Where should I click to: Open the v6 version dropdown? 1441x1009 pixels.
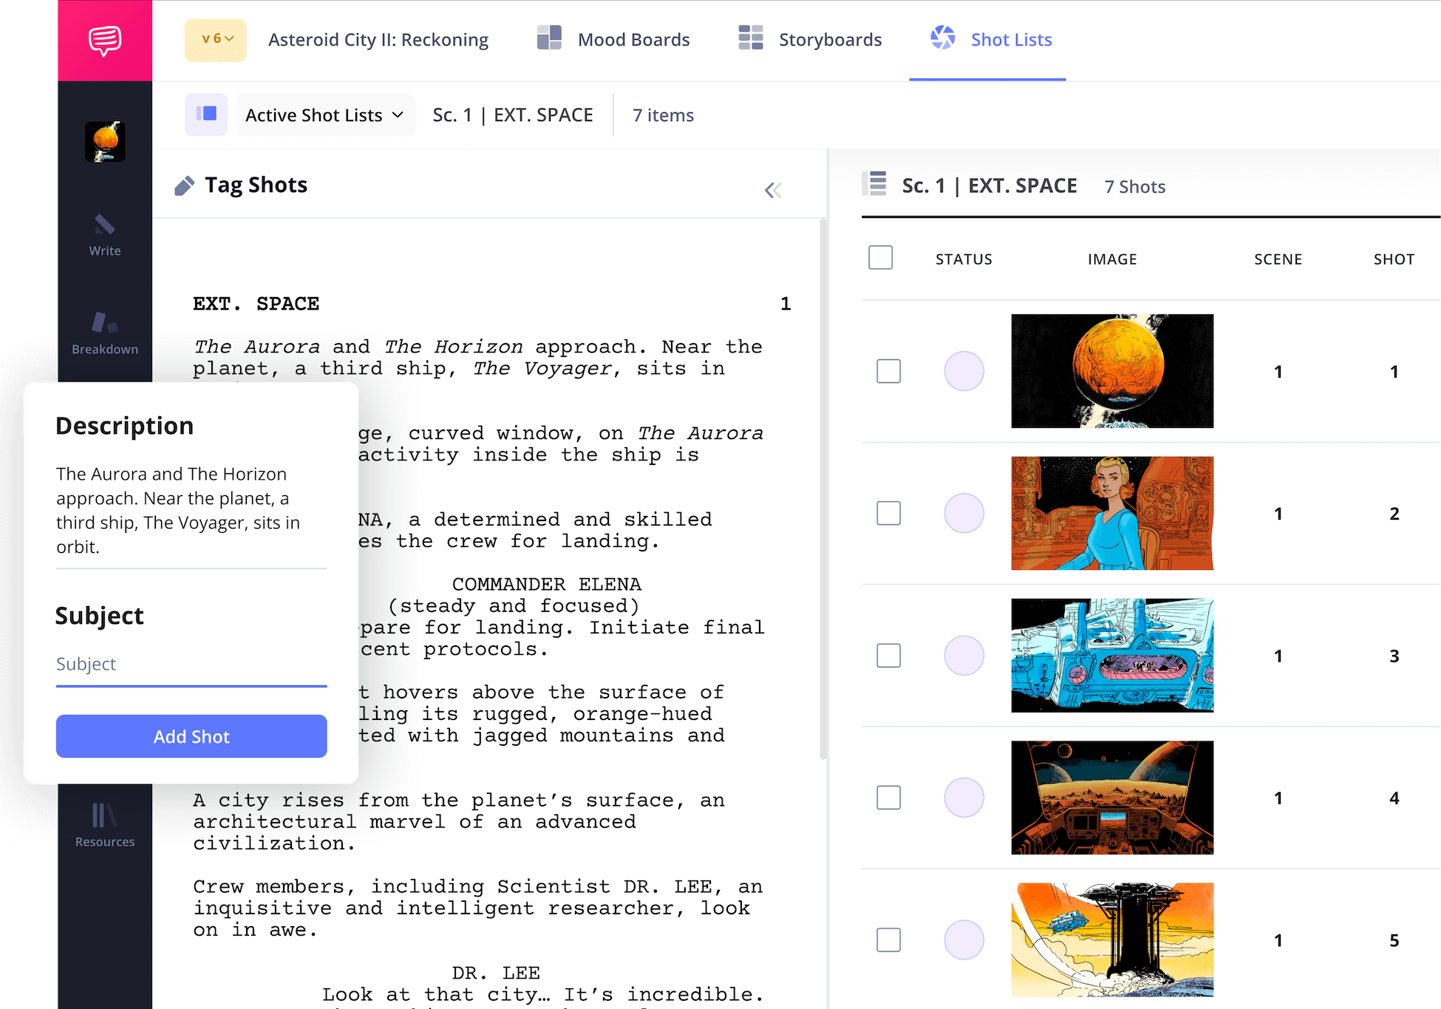point(216,40)
